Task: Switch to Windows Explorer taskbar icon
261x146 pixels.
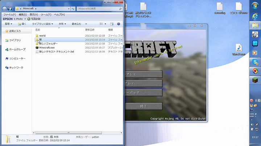Action: pyautogui.click(x=255, y=26)
